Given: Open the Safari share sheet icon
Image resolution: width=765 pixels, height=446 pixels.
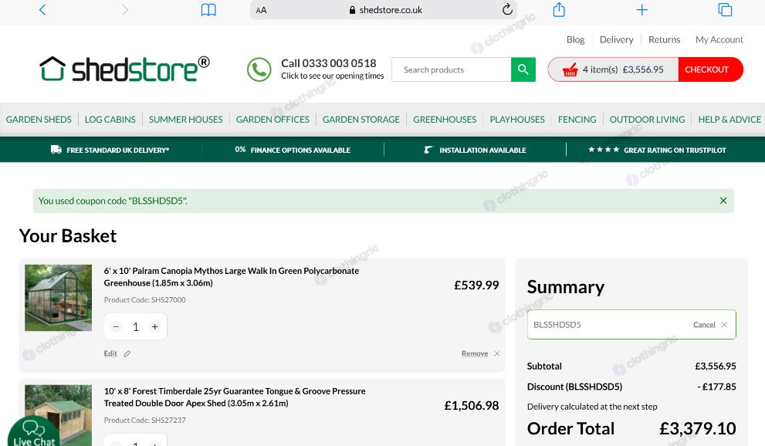Looking at the screenshot, I should click(559, 9).
